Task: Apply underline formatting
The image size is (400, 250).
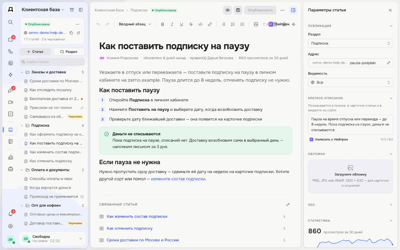Action: click(181, 24)
